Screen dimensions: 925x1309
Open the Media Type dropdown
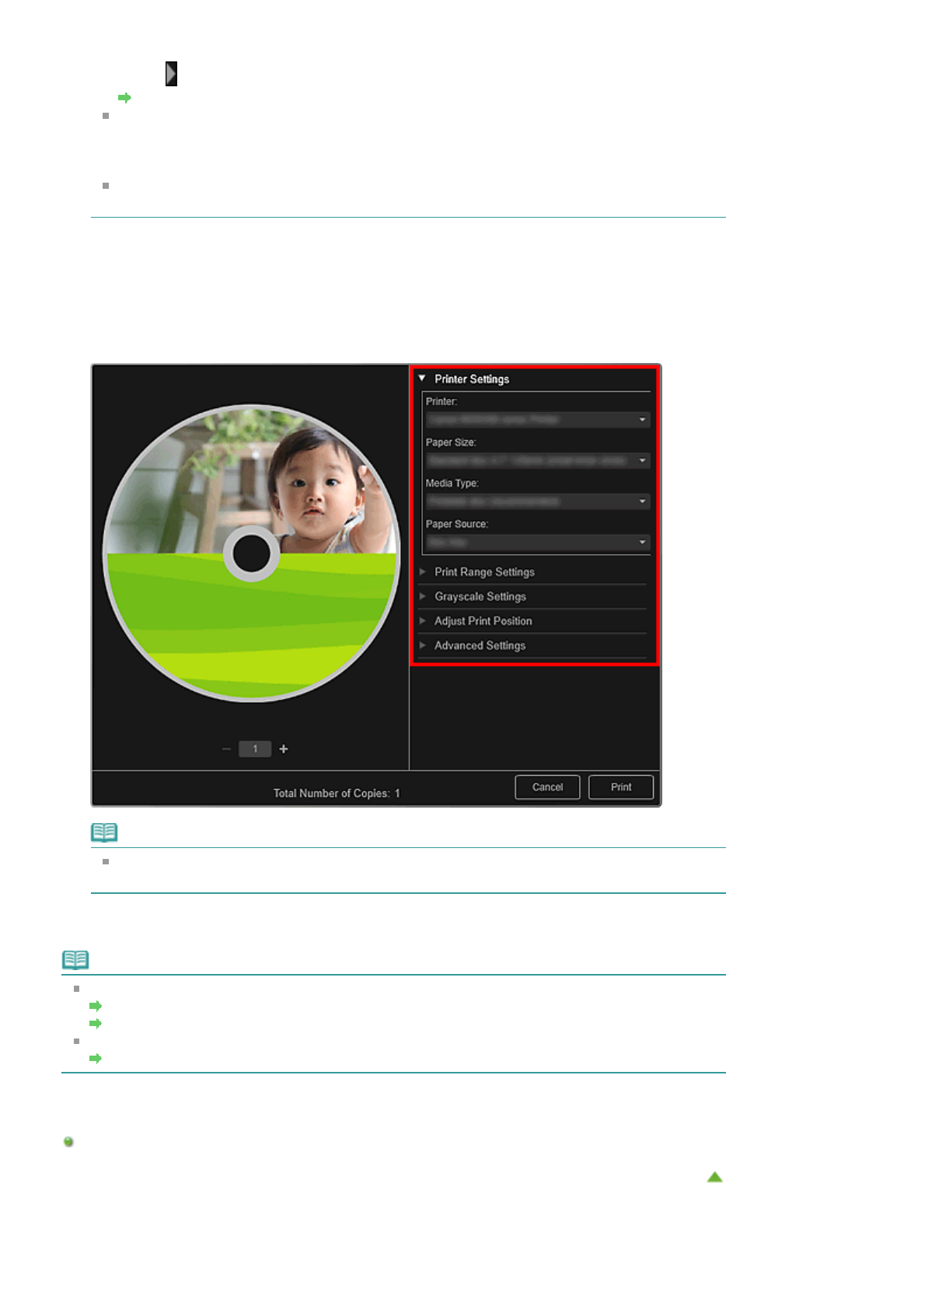pyautogui.click(x=537, y=501)
